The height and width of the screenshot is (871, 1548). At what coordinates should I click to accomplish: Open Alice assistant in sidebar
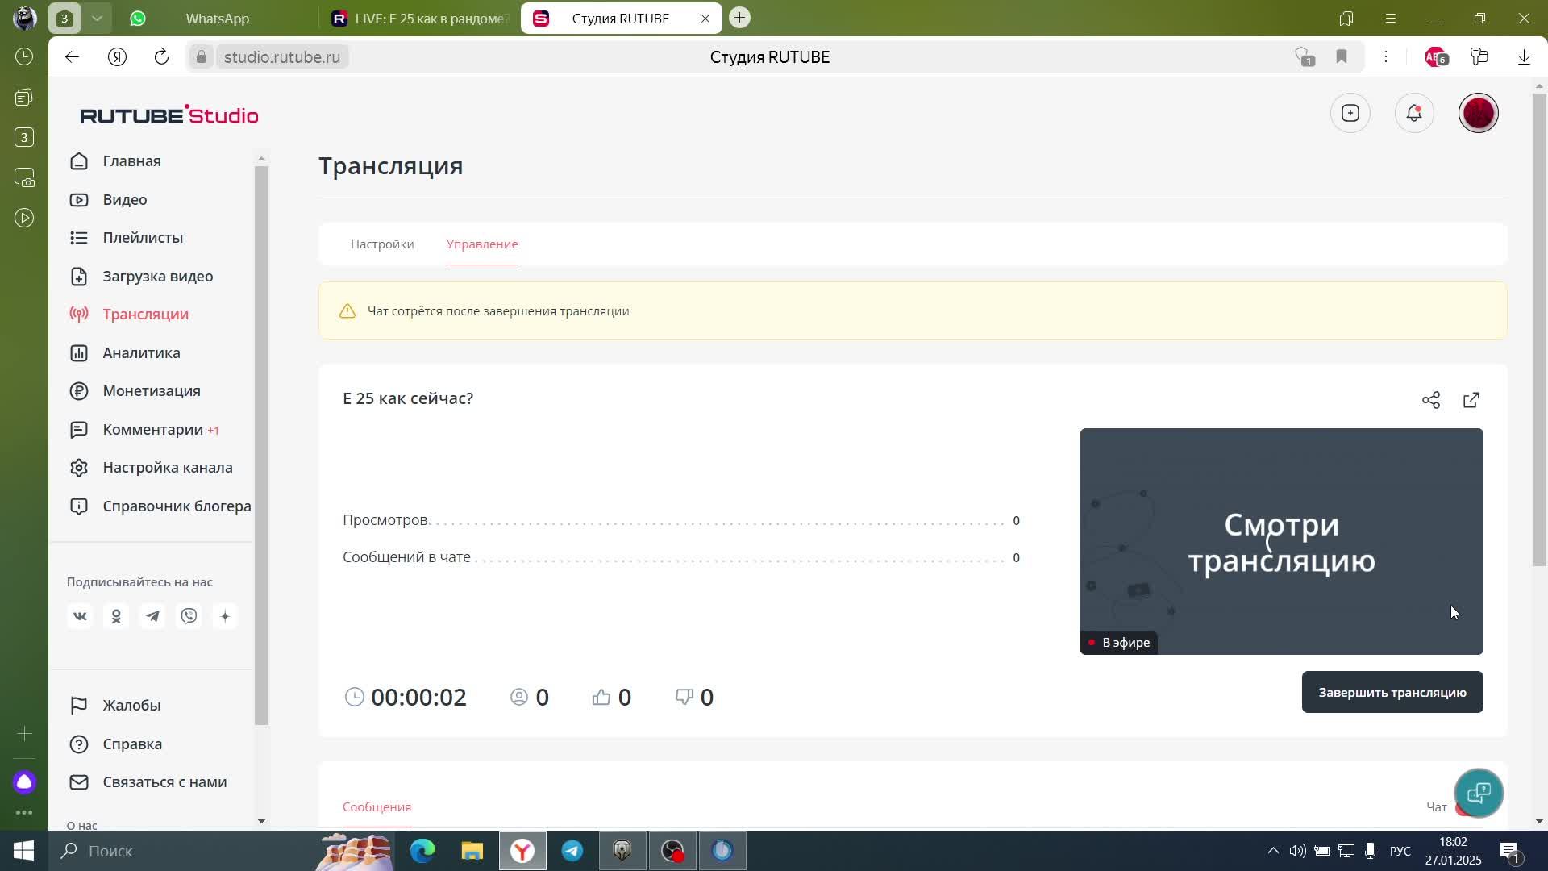24,782
